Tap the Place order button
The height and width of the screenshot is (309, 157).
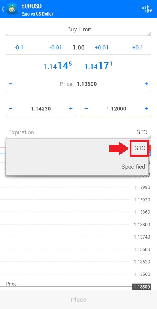tap(78, 300)
